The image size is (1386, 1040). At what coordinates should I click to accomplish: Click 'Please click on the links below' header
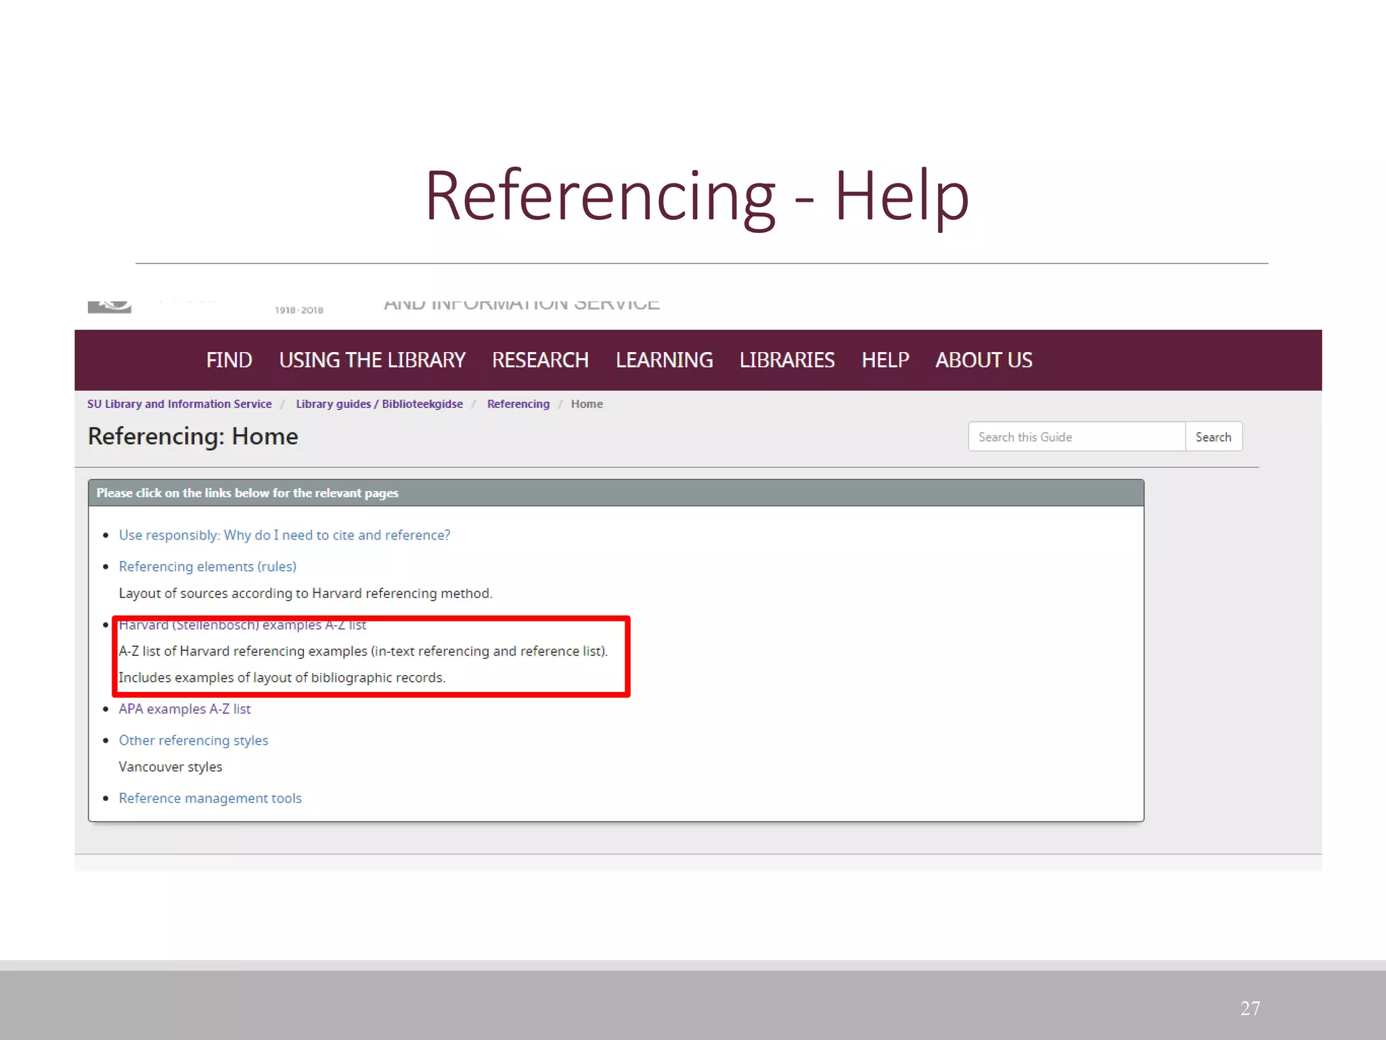pos(247,493)
